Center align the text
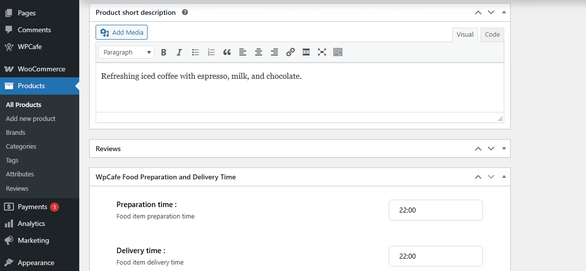Image resolution: width=586 pixels, height=271 pixels. [x=259, y=52]
